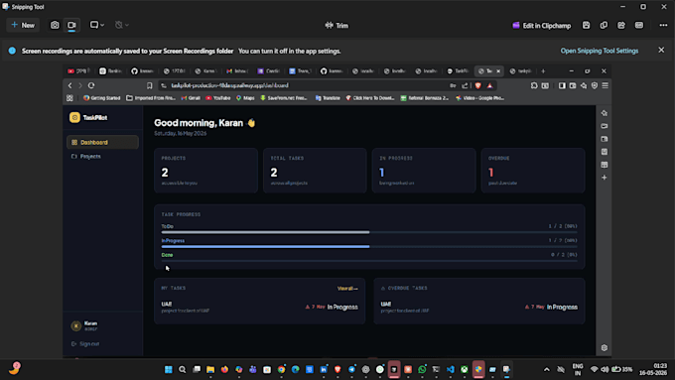Open the snipping shape mode dropdown
This screenshot has width=675, height=380.
97,25
